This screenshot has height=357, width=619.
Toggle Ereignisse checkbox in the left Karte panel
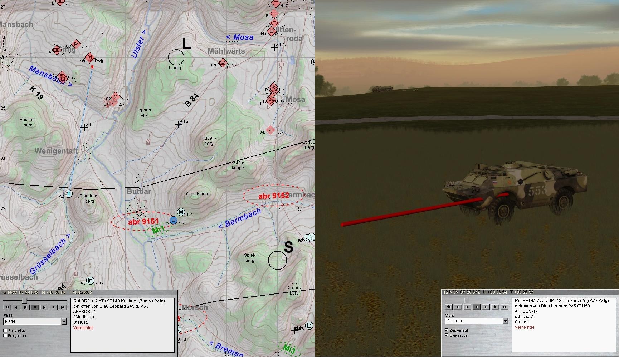coord(5,336)
